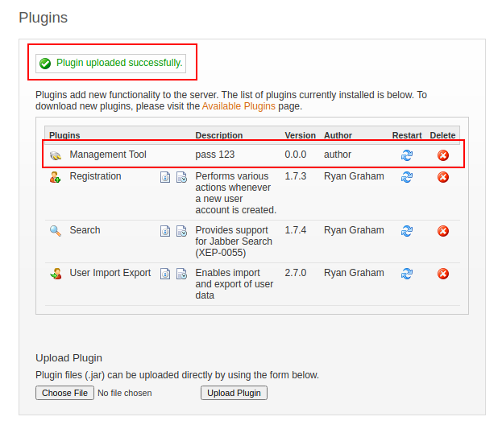Restart the Management Tool plugin
The width and height of the screenshot is (498, 425).
tap(407, 155)
